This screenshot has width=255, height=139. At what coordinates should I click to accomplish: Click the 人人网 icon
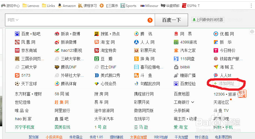pos(136,42)
